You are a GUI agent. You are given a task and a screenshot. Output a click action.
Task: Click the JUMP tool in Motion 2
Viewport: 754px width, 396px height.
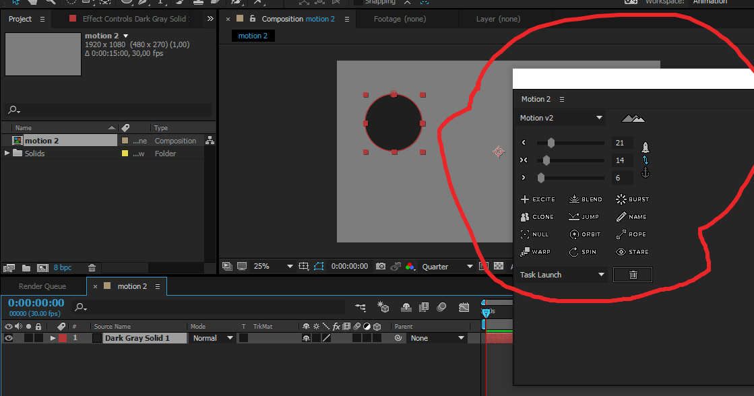point(584,217)
